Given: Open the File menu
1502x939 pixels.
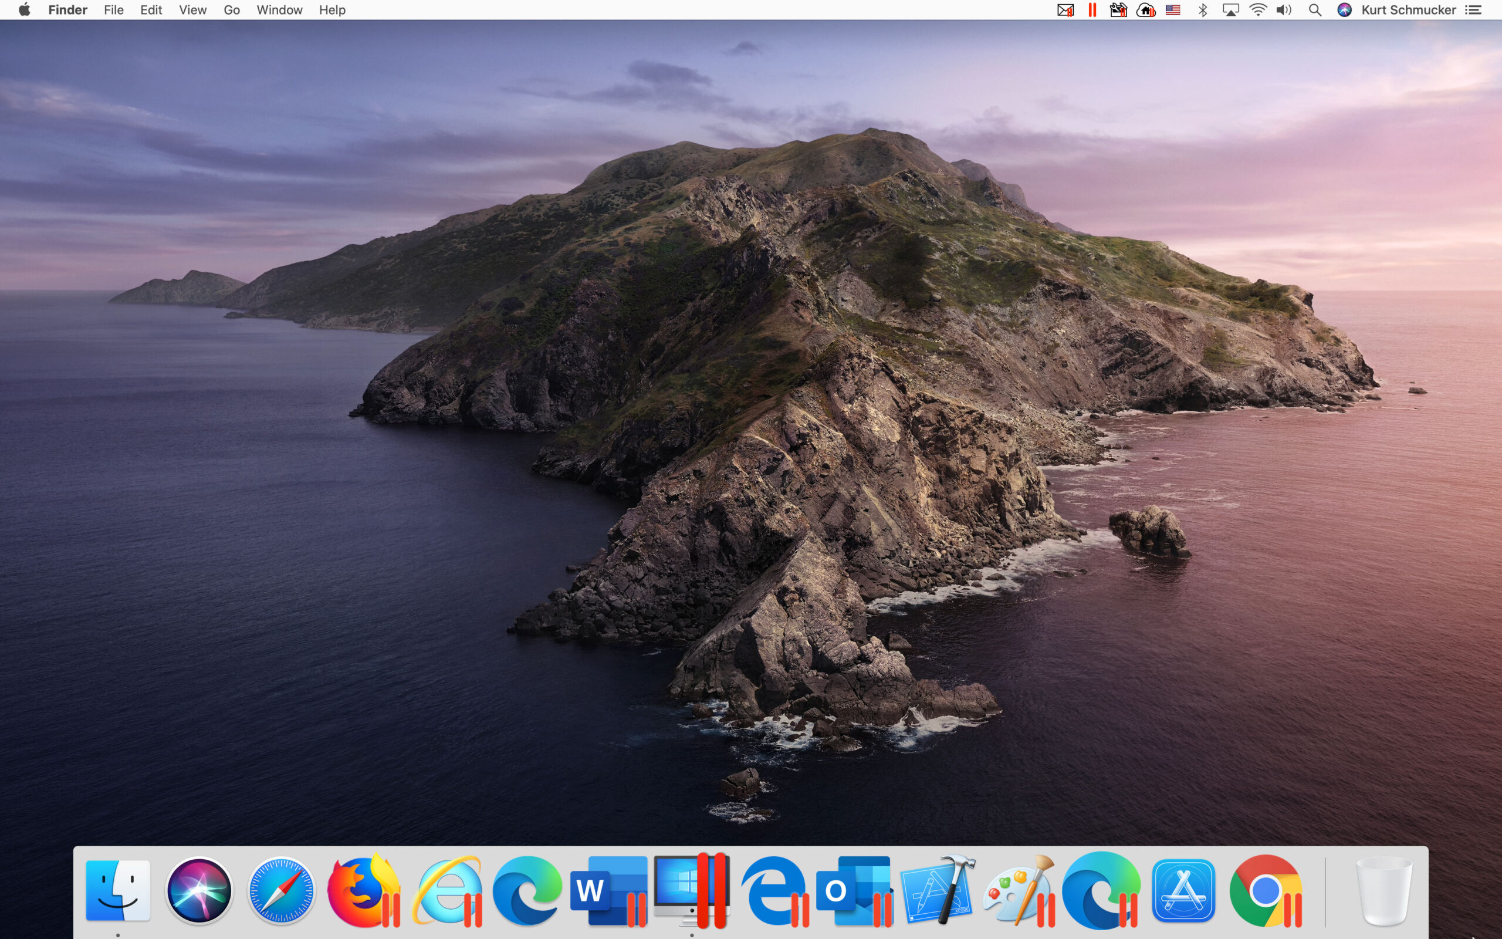Looking at the screenshot, I should coord(114,10).
